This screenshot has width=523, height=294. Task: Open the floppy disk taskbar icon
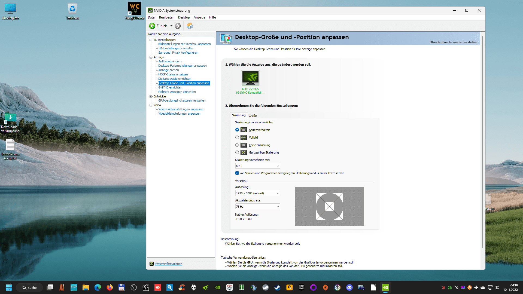pos(121,287)
